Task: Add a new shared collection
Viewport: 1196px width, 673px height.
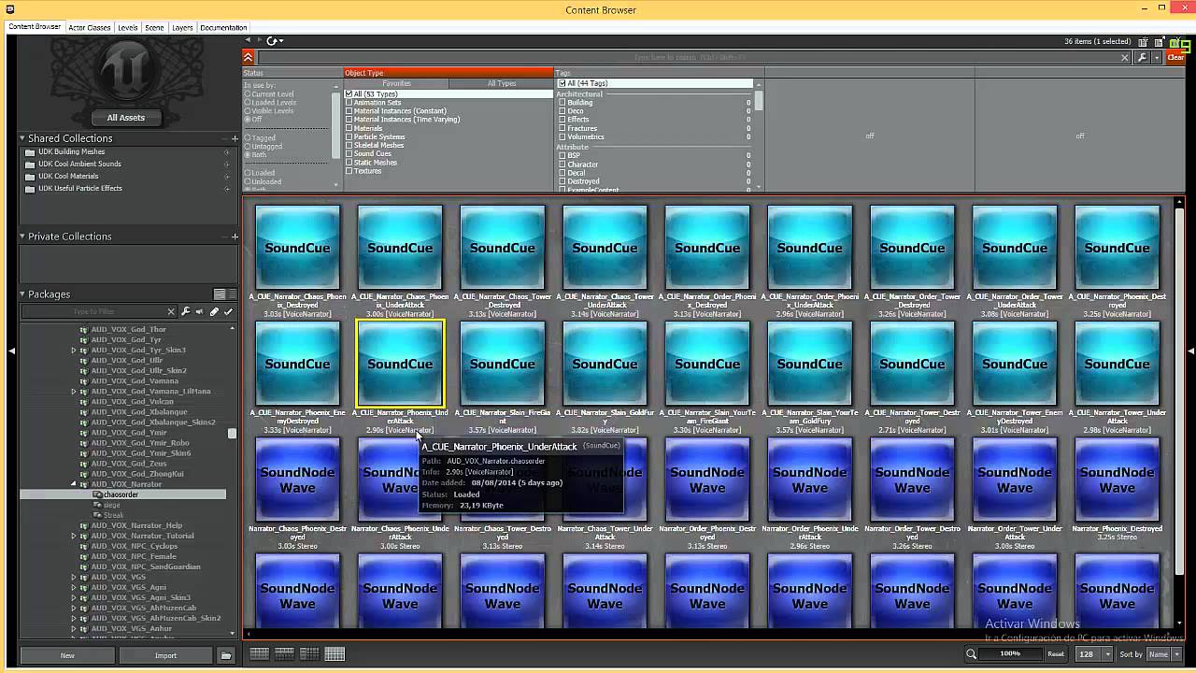Action: [235, 138]
